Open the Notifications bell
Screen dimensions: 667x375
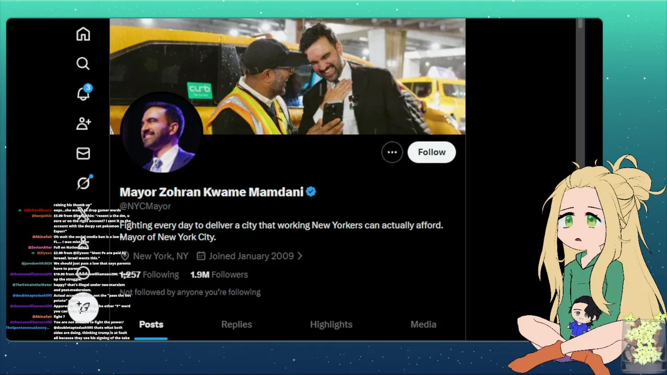click(x=83, y=93)
